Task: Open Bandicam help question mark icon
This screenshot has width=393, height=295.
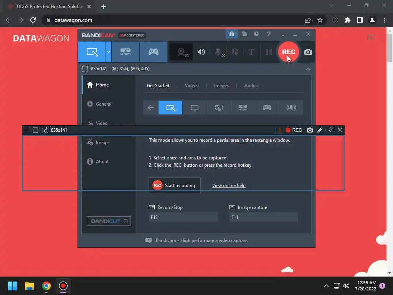Action: click(269, 34)
